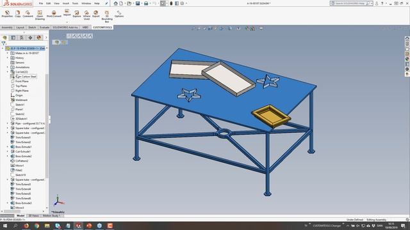Screen dimensions: 410x230
Task: Select Plain Carbon Steel material item
Action: (x=24, y=77)
